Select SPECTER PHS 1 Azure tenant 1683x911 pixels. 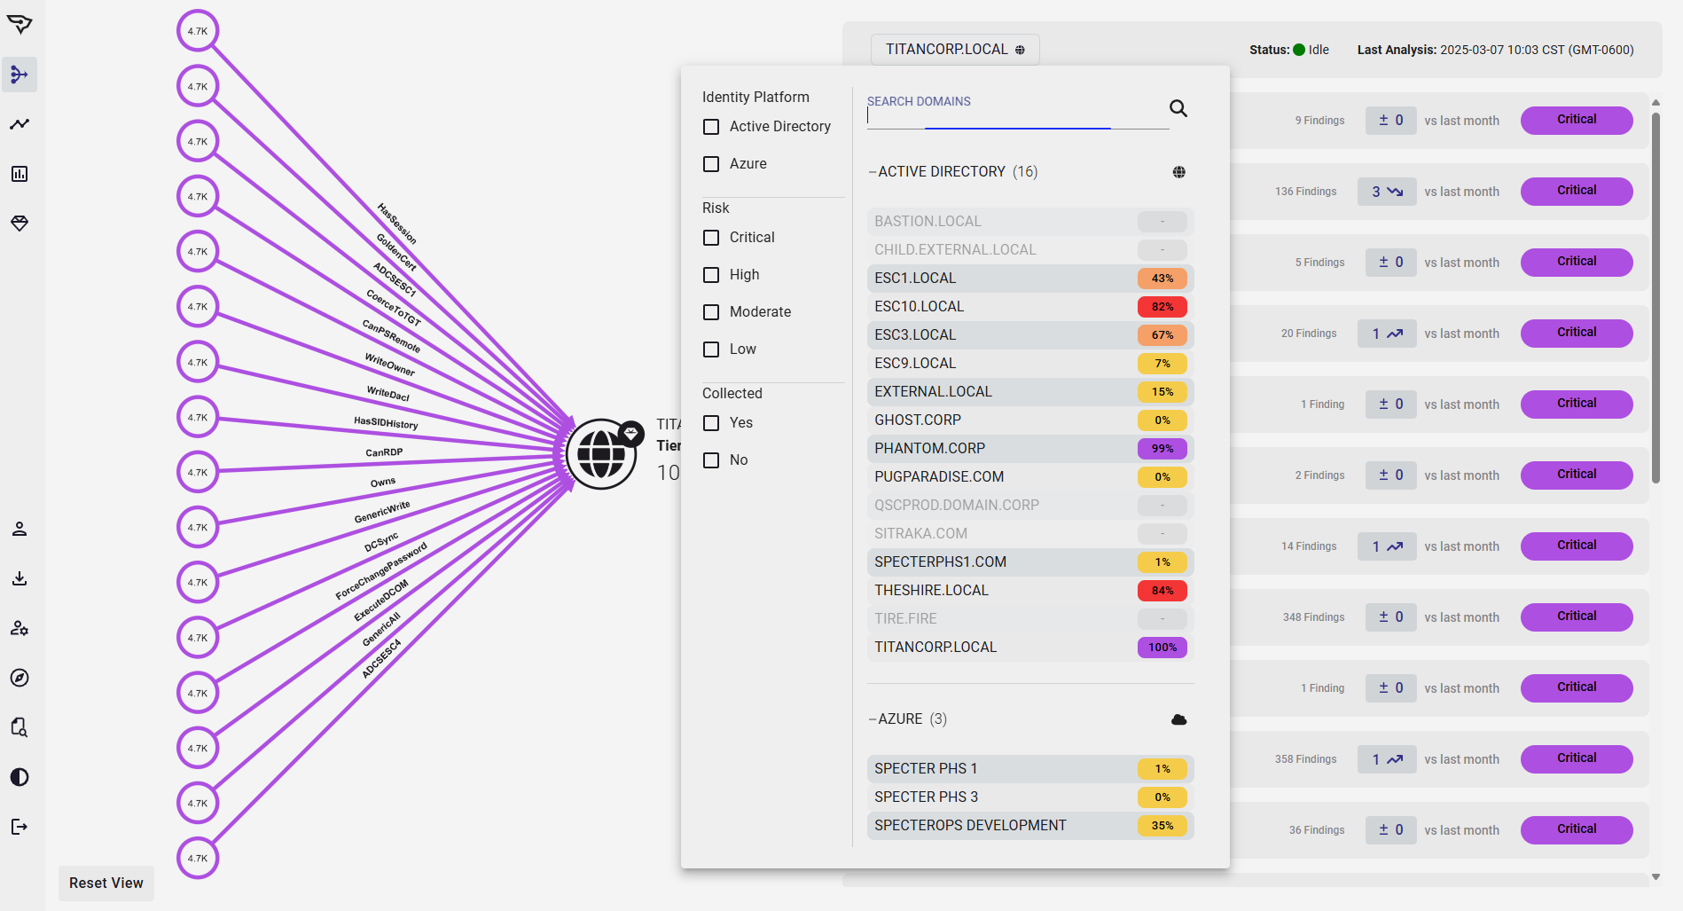point(1030,769)
